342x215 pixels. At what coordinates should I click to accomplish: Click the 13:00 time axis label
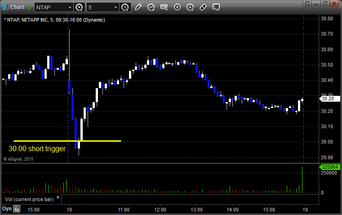tap(196, 210)
